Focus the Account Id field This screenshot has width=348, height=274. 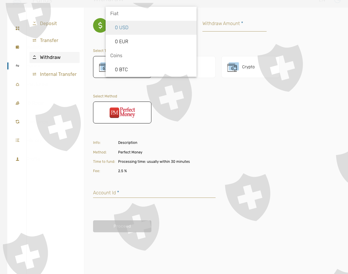tap(154, 193)
